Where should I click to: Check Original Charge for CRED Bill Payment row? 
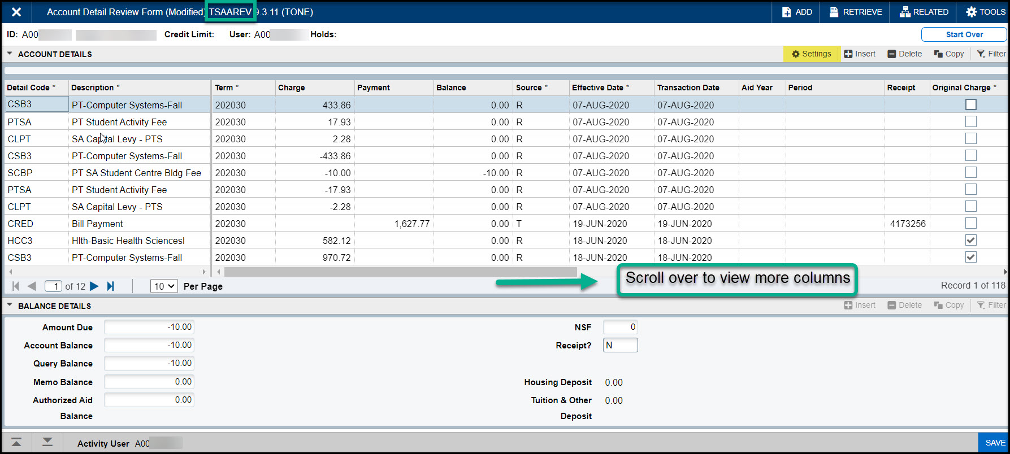pos(970,223)
